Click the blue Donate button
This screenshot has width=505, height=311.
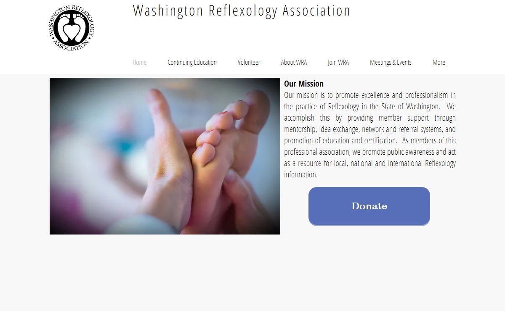click(x=369, y=206)
